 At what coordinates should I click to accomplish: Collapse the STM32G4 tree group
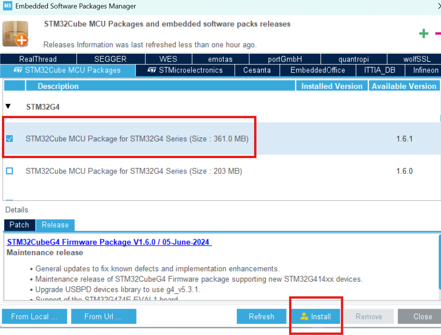(x=8, y=106)
